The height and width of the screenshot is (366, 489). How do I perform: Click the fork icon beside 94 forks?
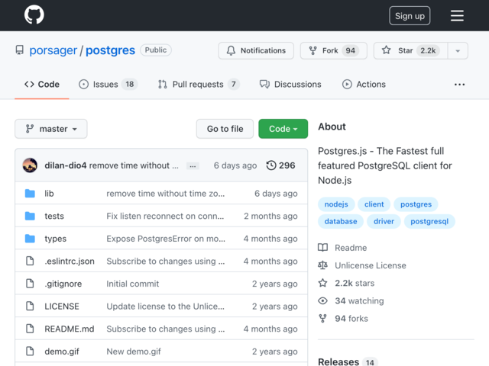(x=322, y=319)
